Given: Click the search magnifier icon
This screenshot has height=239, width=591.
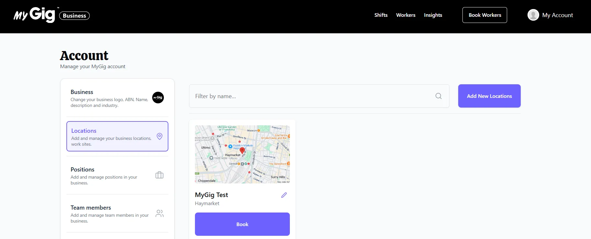Looking at the screenshot, I should point(438,96).
